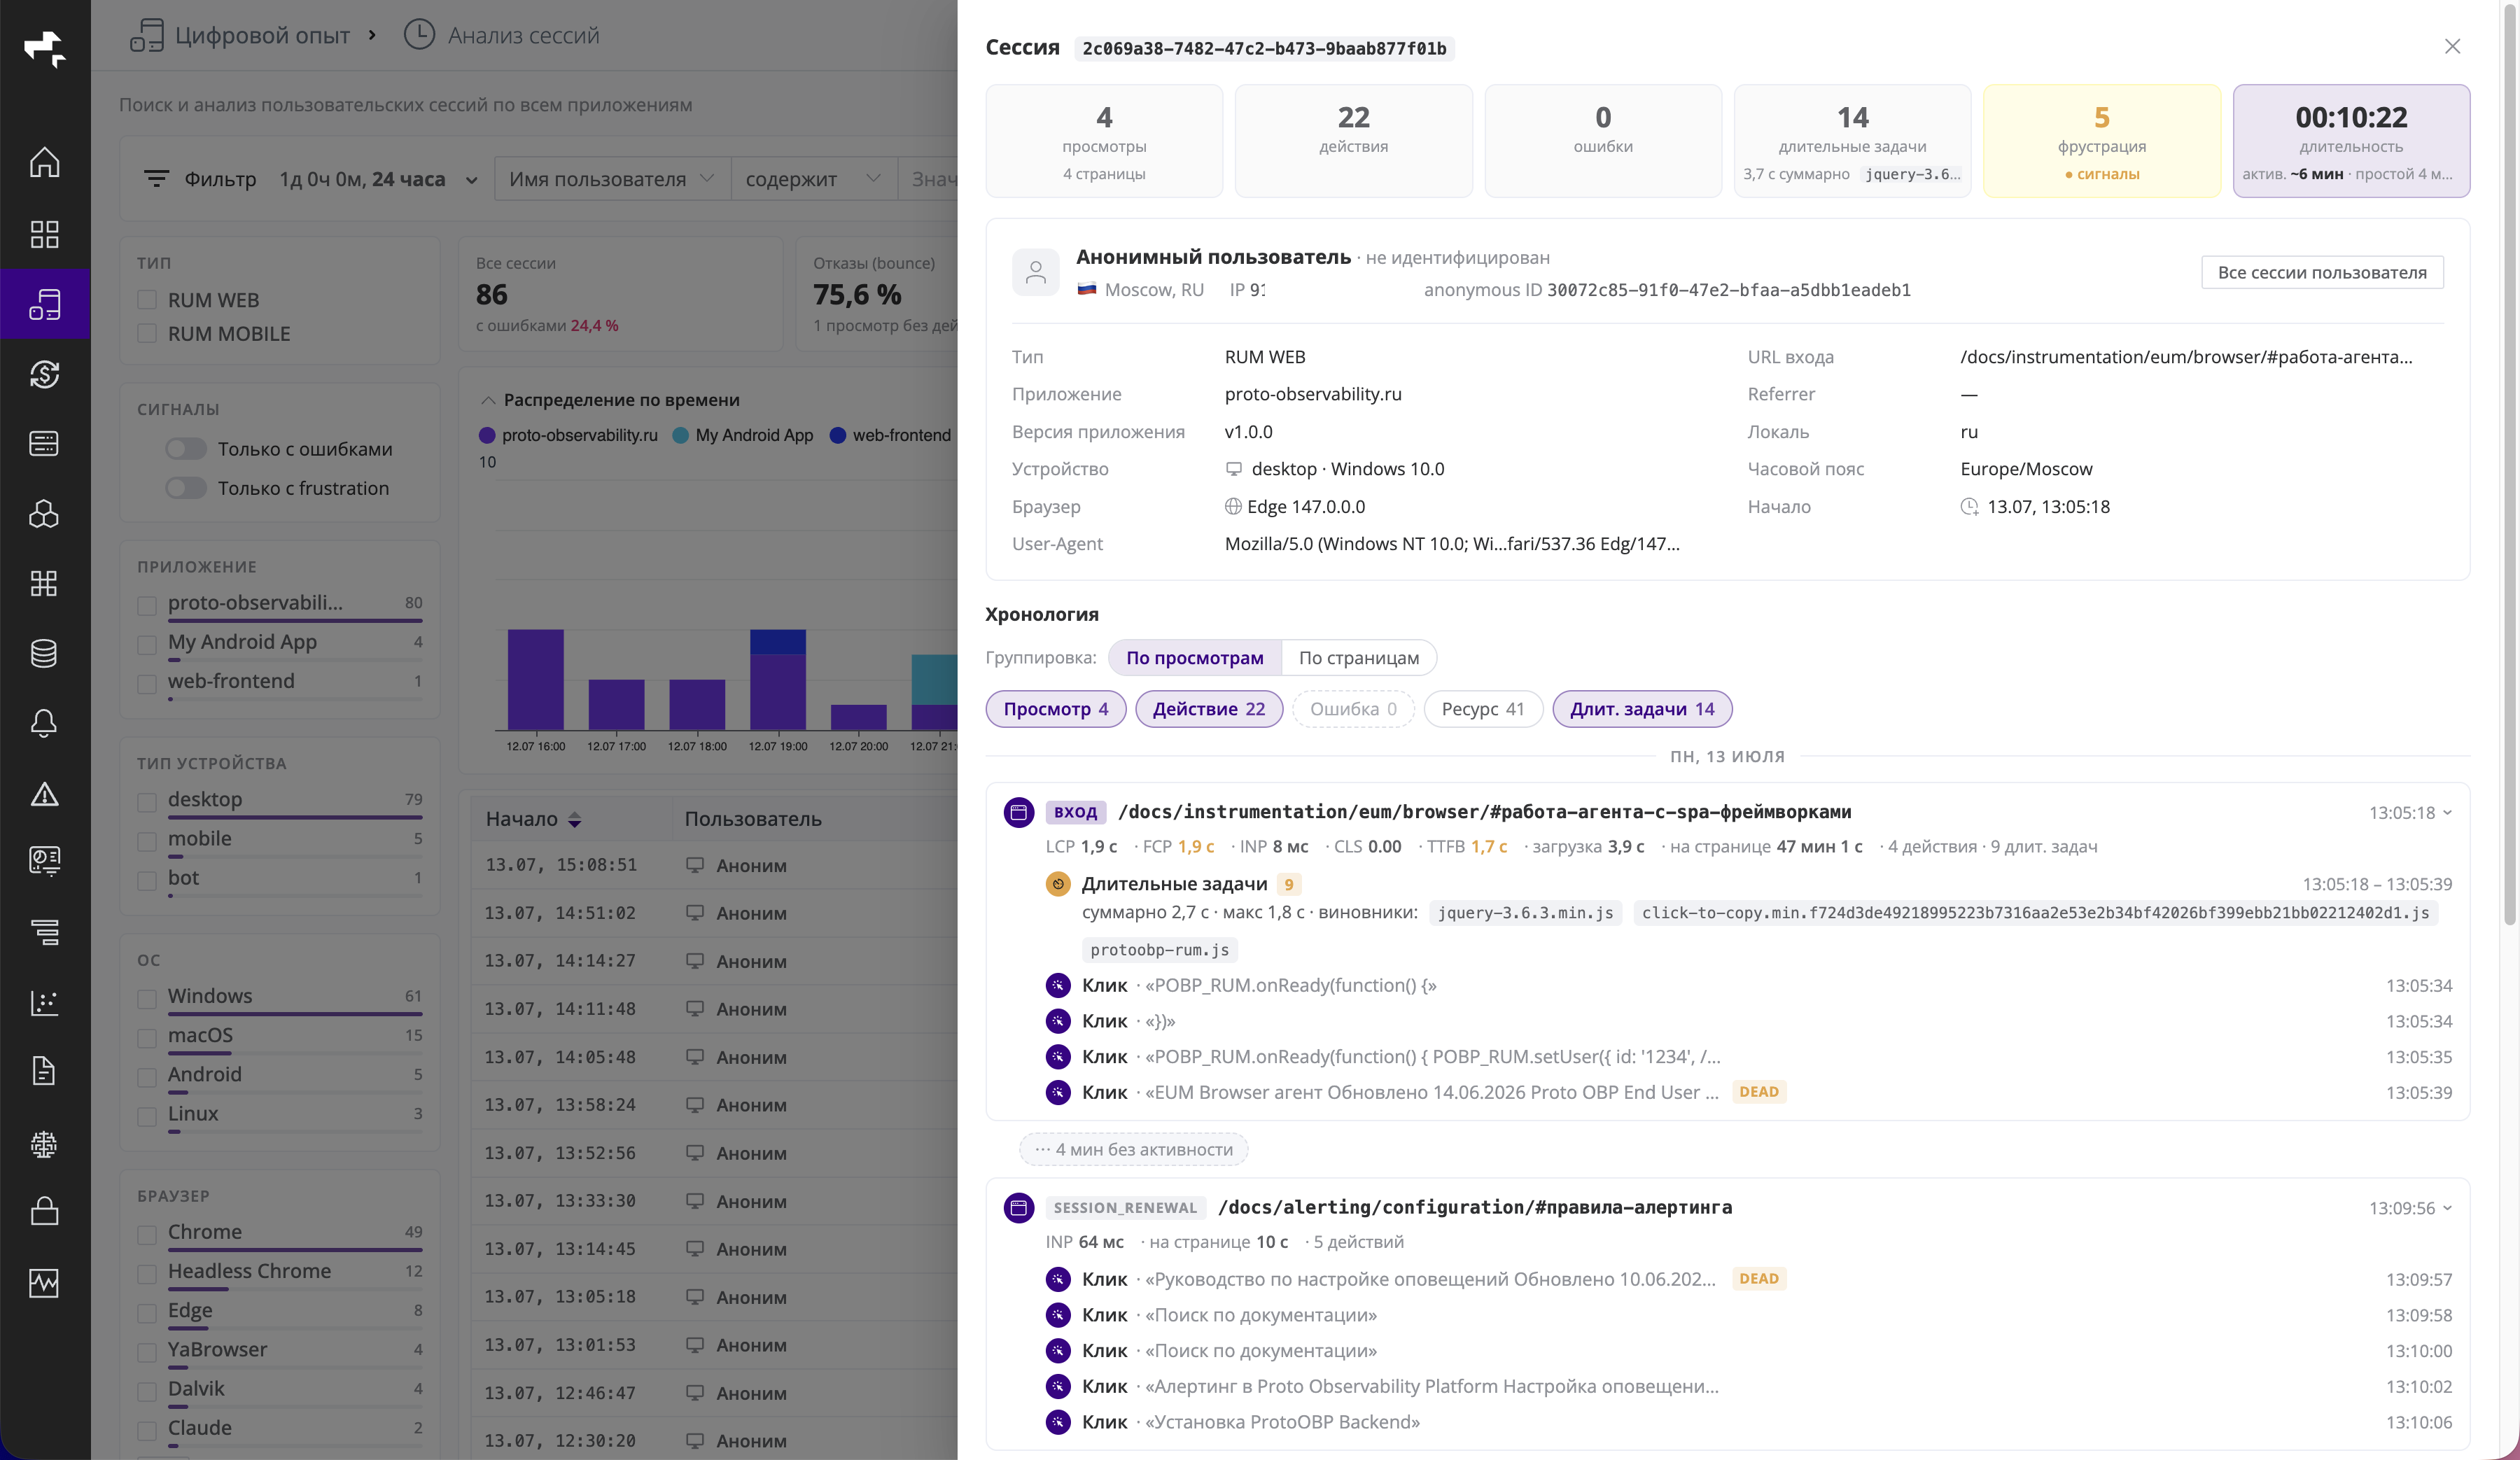Enable the "Только с ошибками" toggle
Image resolution: width=2520 pixels, height=1460 pixels.
point(186,449)
